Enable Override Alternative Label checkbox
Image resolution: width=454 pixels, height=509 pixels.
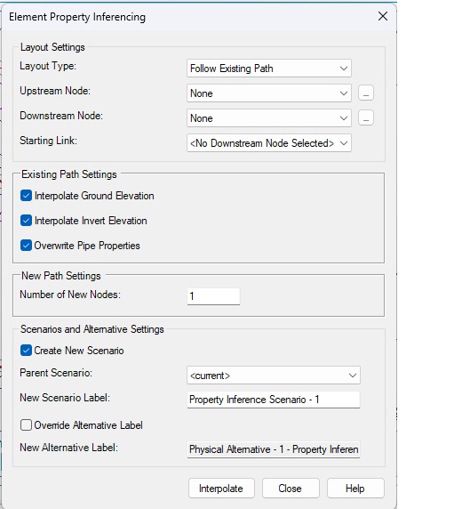[x=26, y=425]
